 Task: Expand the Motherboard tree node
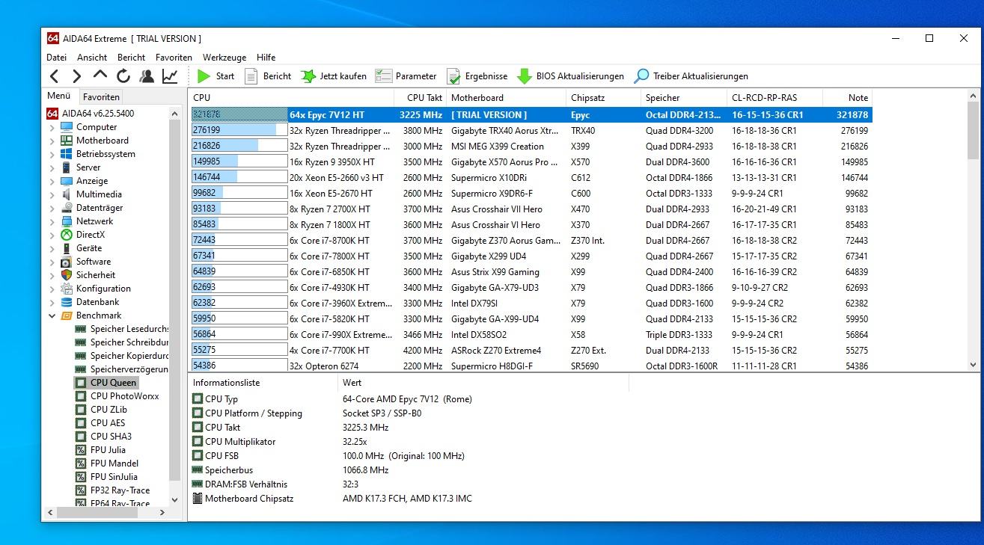(x=52, y=141)
